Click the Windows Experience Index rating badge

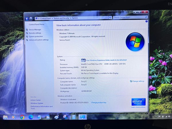coord(83,60)
